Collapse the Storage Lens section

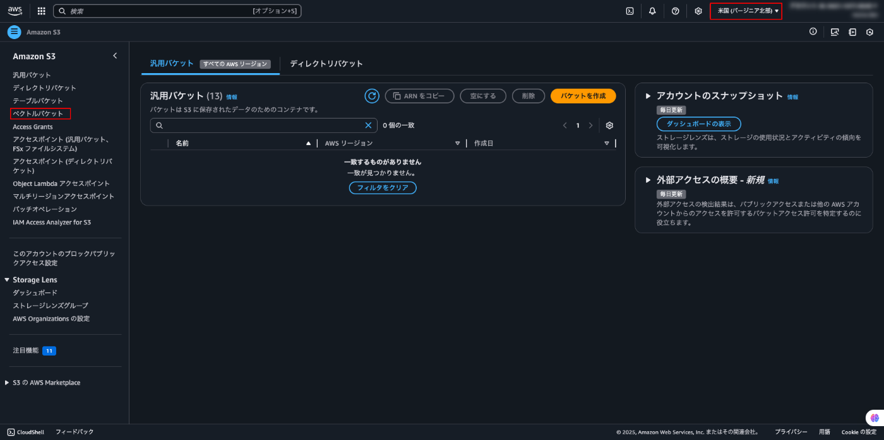coord(7,280)
